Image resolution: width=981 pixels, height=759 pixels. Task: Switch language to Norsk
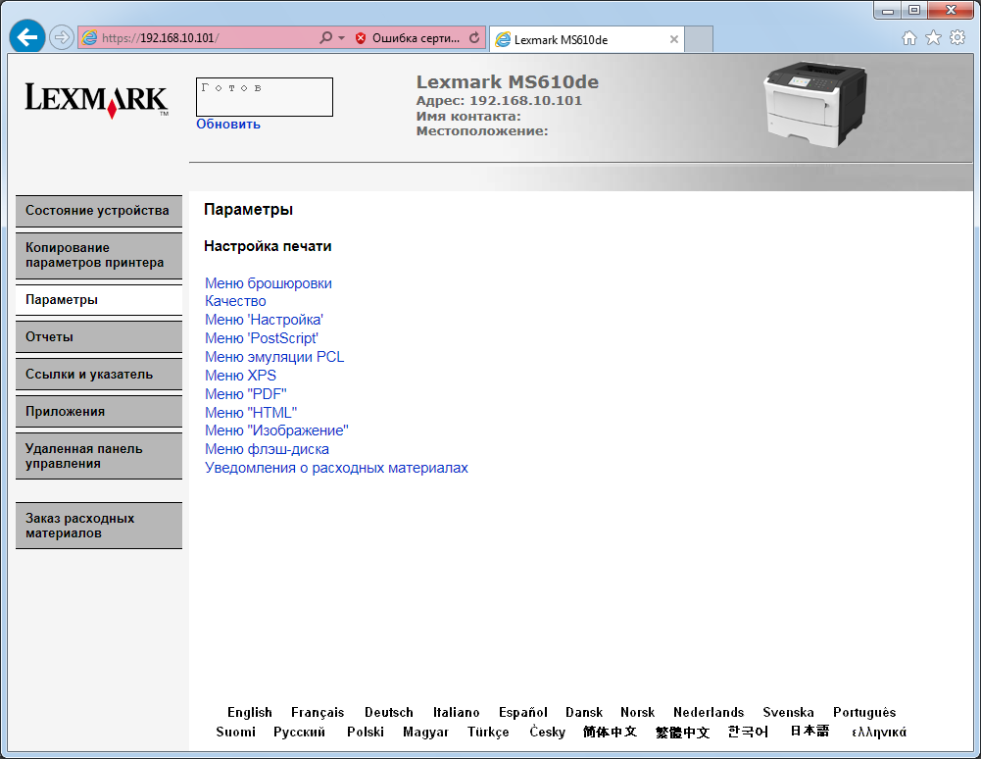coord(638,713)
